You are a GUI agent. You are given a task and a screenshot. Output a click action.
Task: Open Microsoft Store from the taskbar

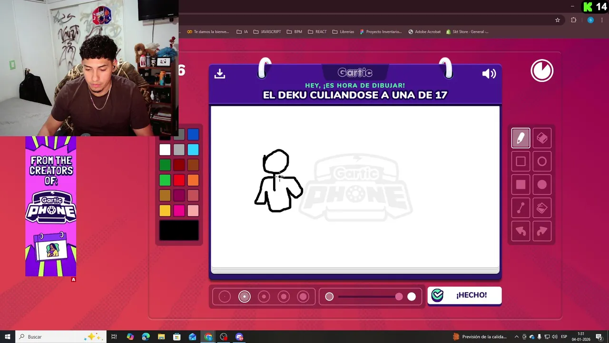177,337
